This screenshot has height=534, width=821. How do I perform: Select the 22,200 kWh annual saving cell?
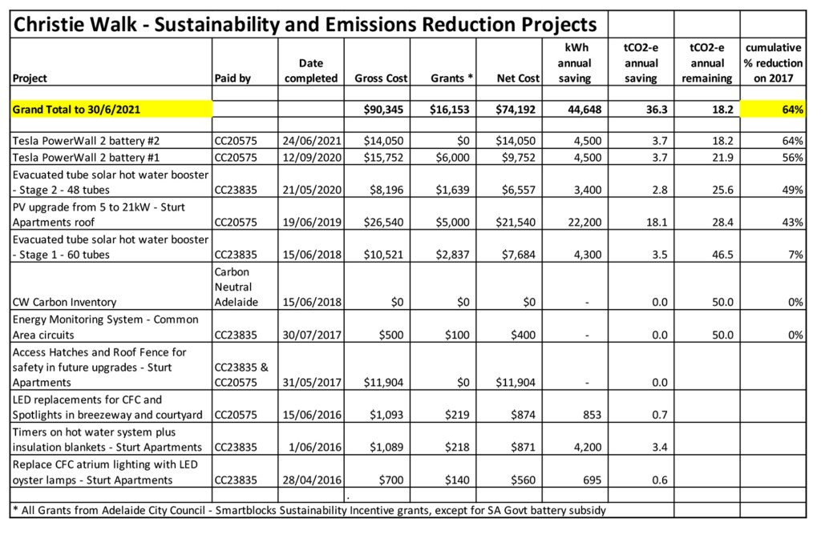576,219
